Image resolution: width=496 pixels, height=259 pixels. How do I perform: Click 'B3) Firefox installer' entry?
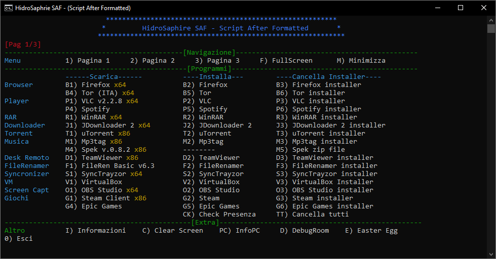click(319, 85)
